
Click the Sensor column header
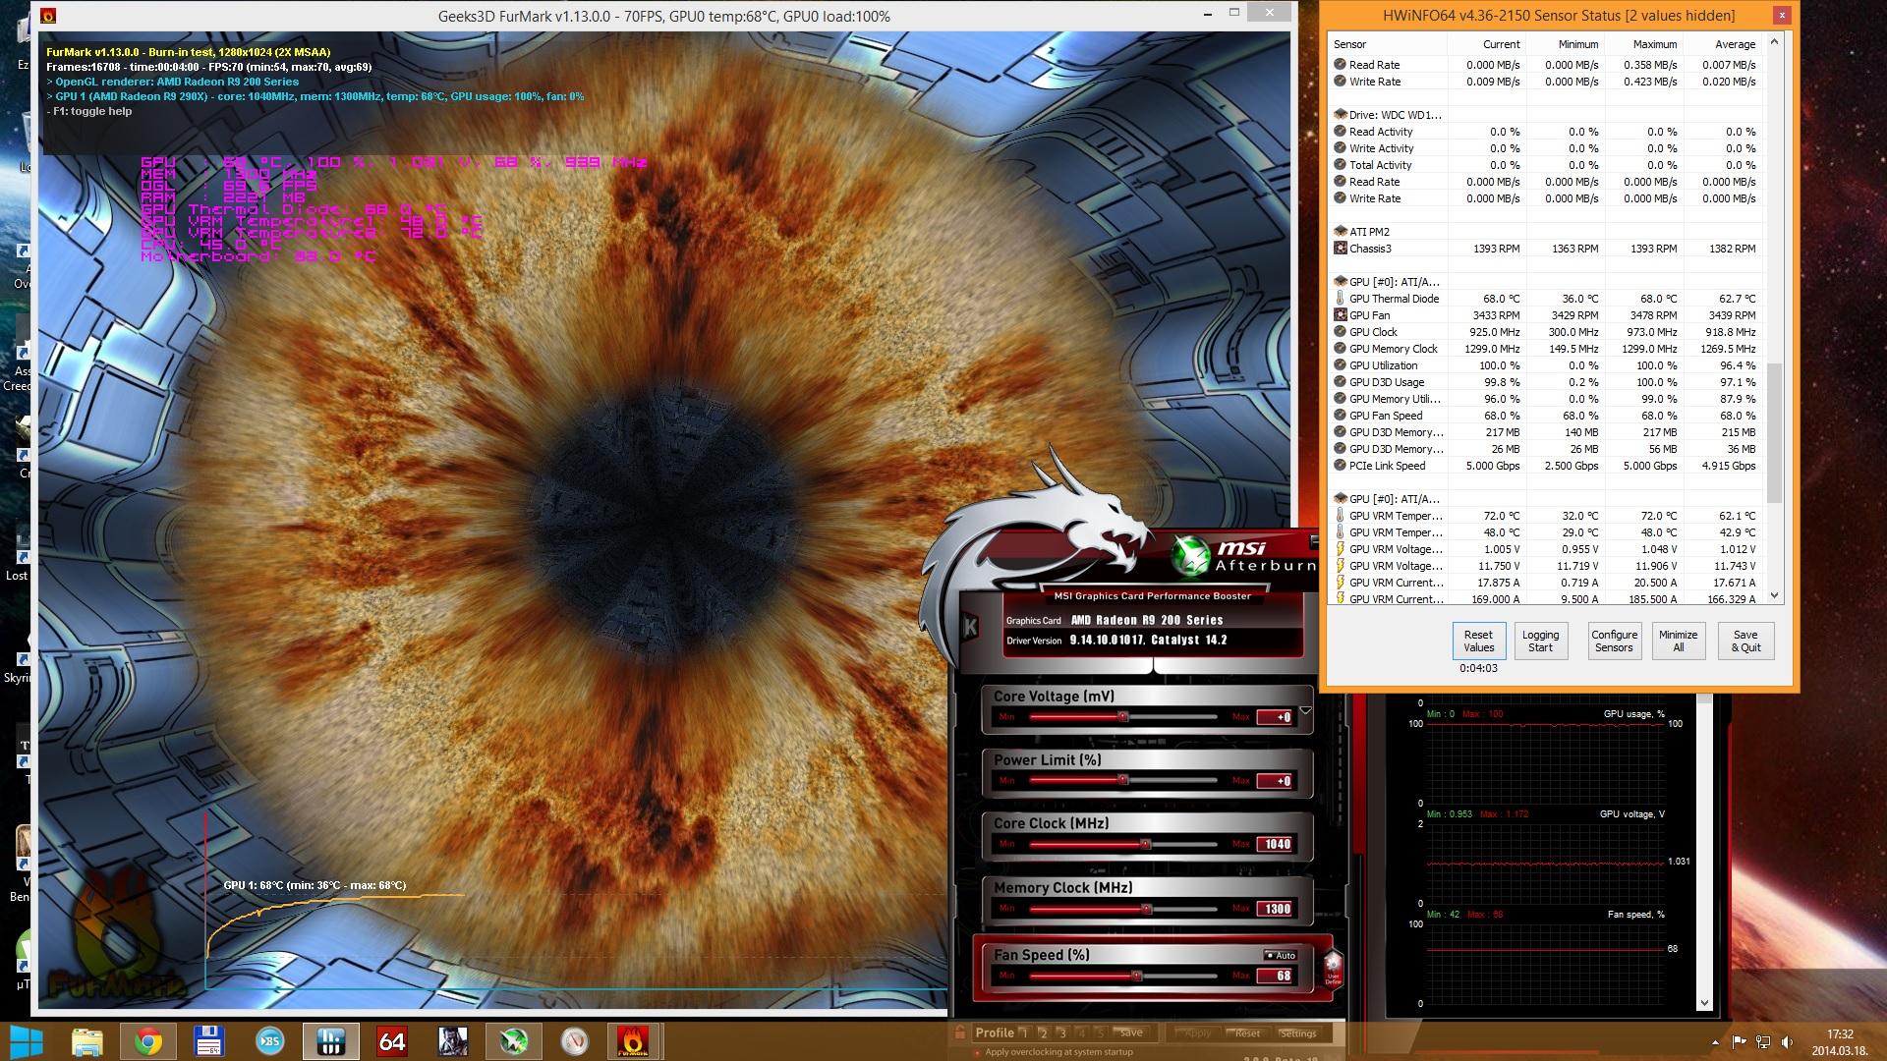pos(1388,44)
